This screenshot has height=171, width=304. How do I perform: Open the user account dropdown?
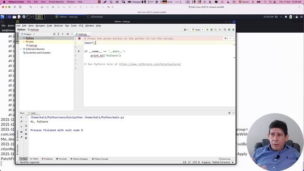pyautogui.click(x=186, y=29)
